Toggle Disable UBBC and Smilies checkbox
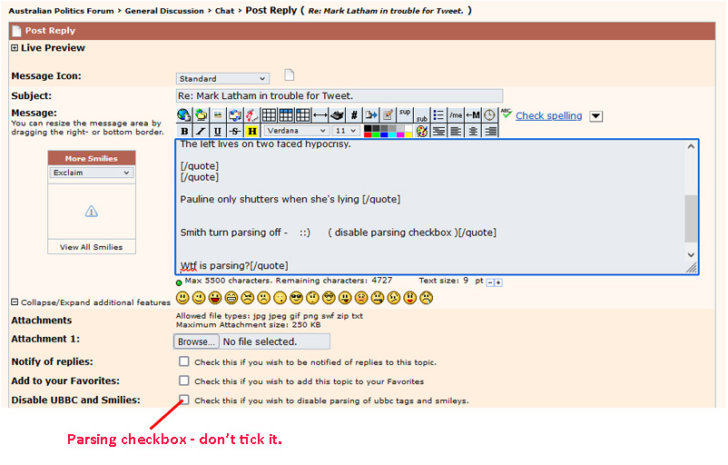 (x=184, y=400)
